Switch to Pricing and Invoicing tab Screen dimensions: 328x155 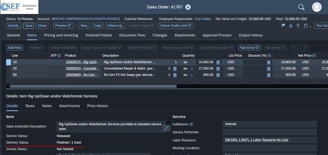[61, 35]
